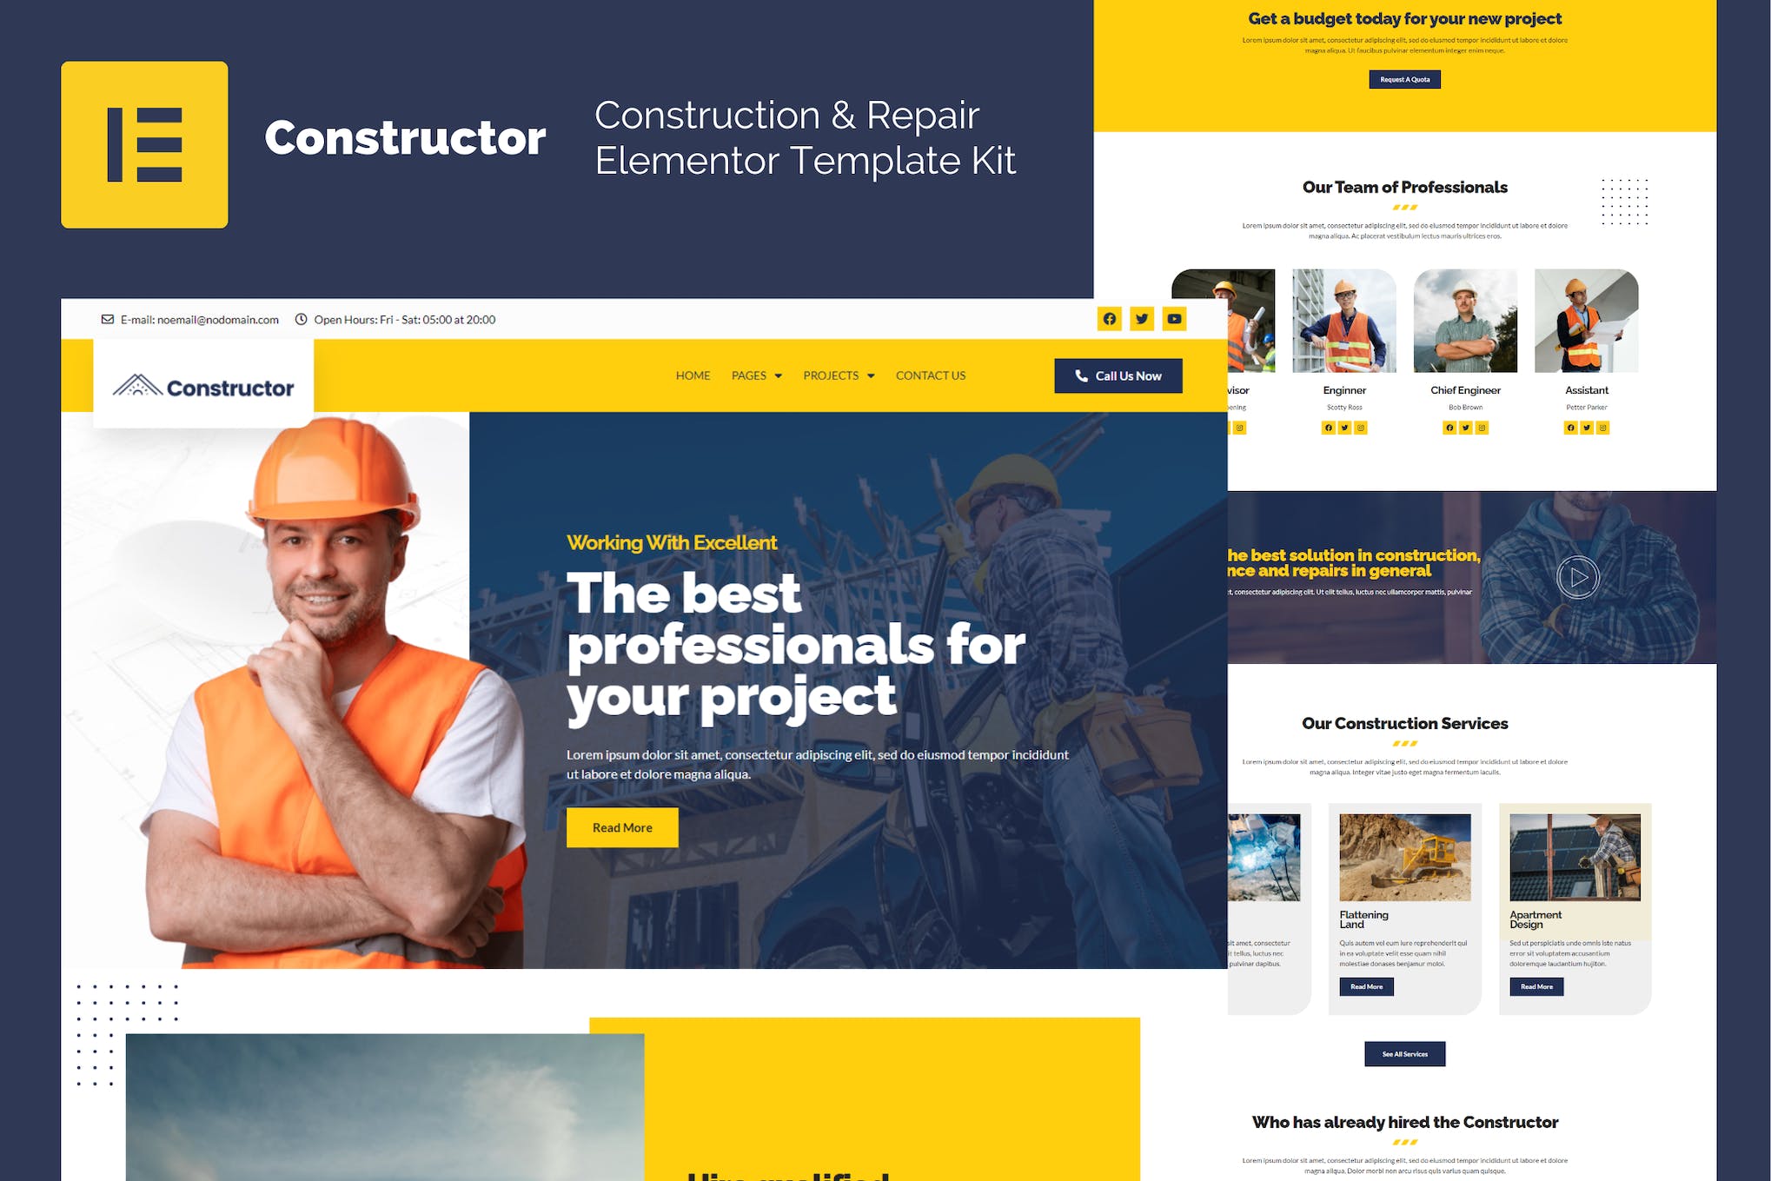Screen dimensions: 1771x1181
Task: Click the Read More button
Action: (622, 828)
